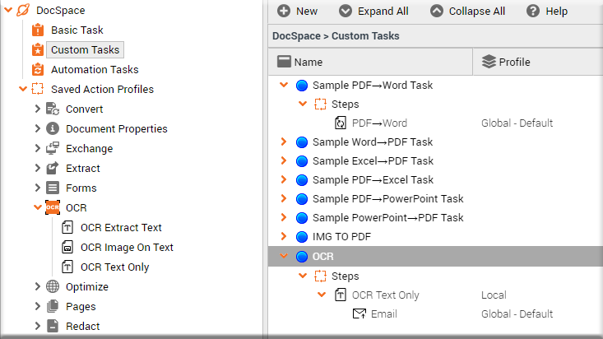The width and height of the screenshot is (603, 339).
Task: Expand the Convert profiles folder
Action: point(37,109)
